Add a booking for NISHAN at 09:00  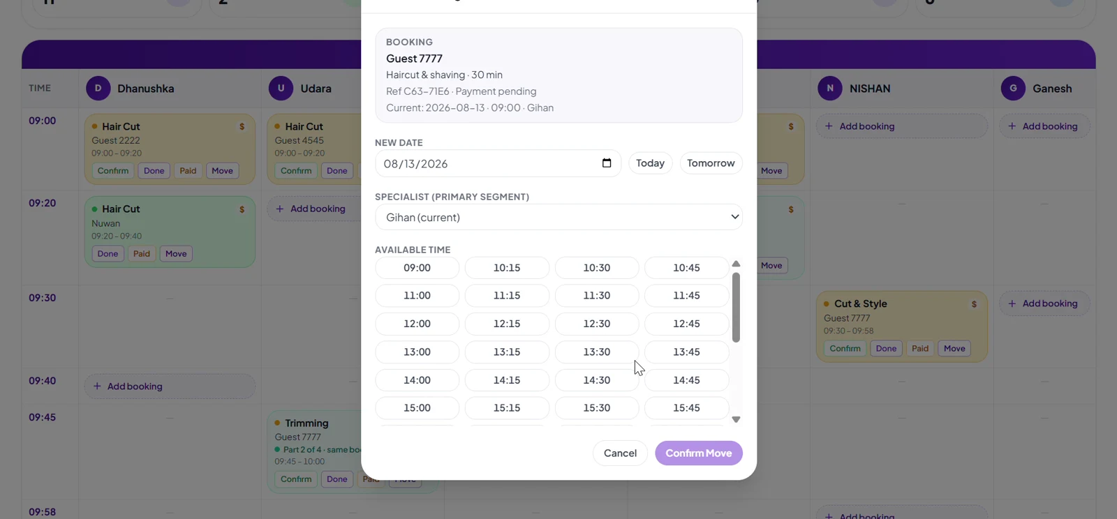(x=902, y=126)
